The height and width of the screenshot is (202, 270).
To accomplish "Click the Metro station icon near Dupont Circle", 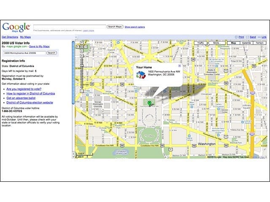I will 118,42.
